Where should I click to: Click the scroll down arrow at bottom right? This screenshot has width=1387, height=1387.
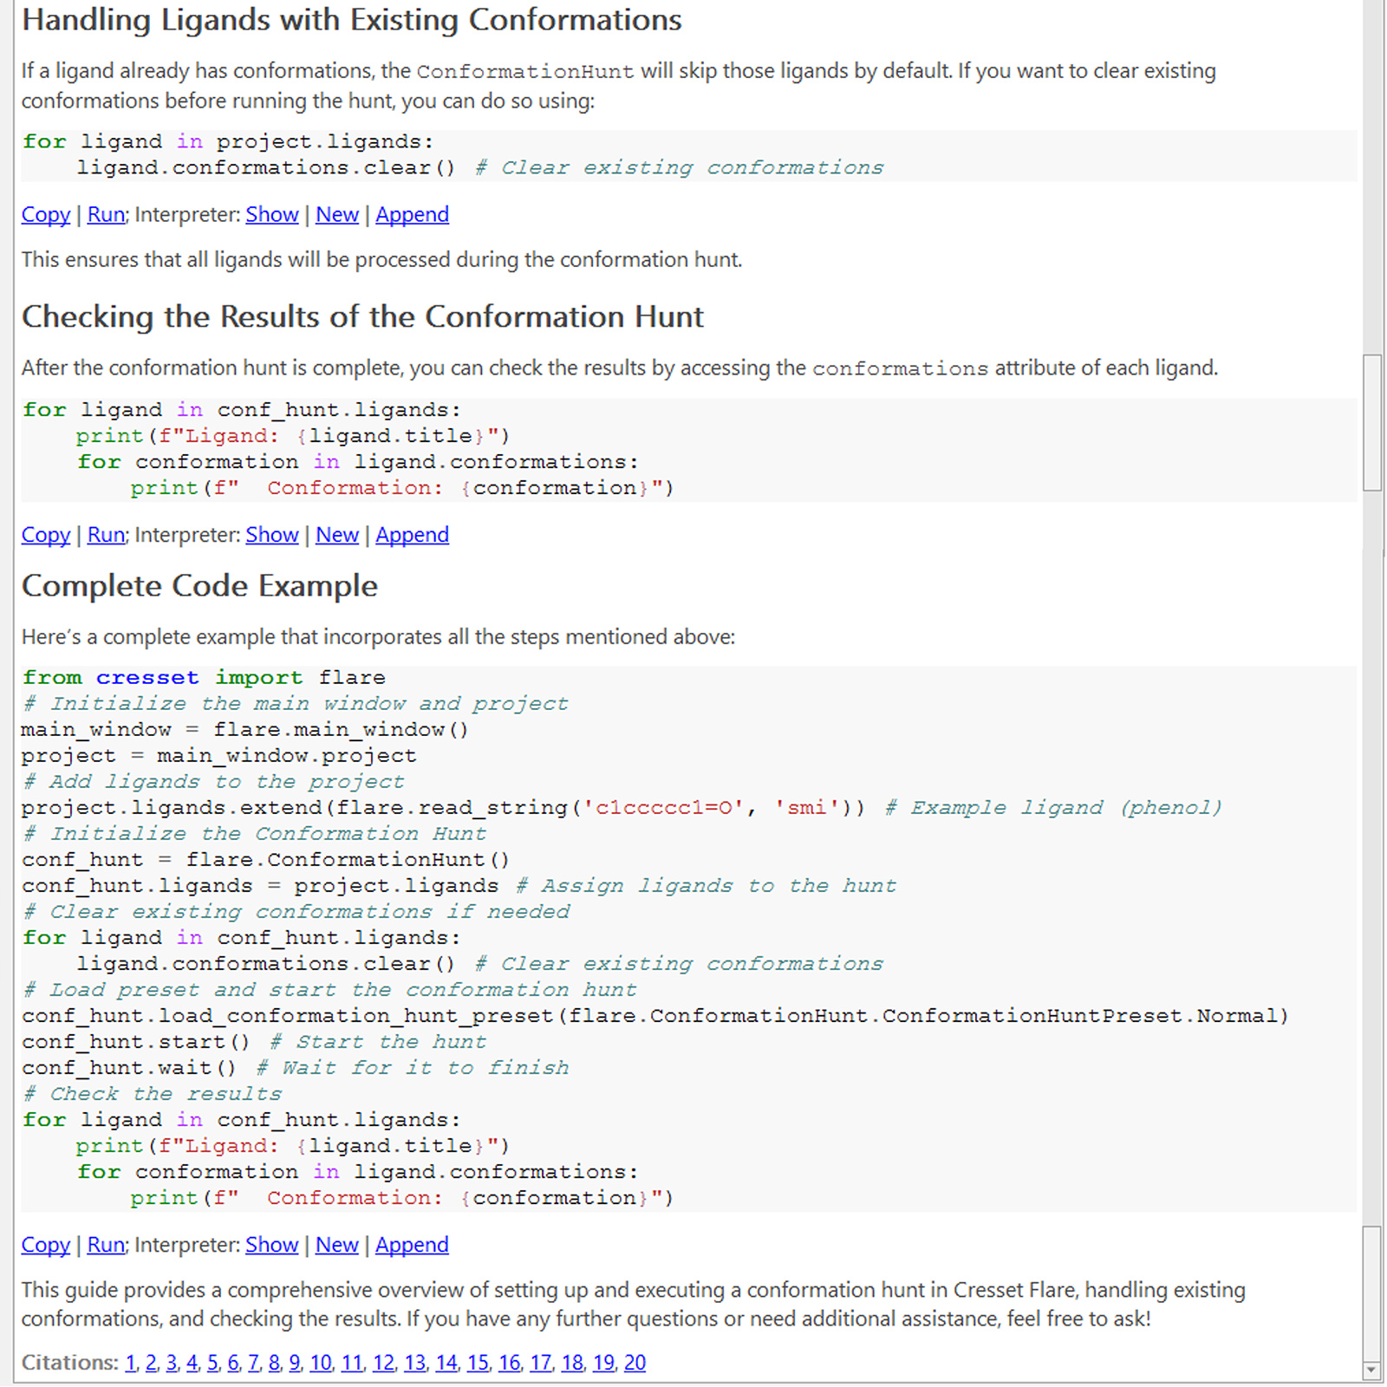(1371, 1370)
